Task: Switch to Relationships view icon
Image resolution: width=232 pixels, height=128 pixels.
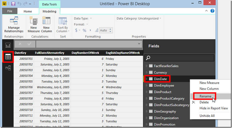Action: pos(8,68)
